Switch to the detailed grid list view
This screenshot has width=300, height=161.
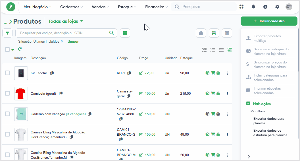204,50
